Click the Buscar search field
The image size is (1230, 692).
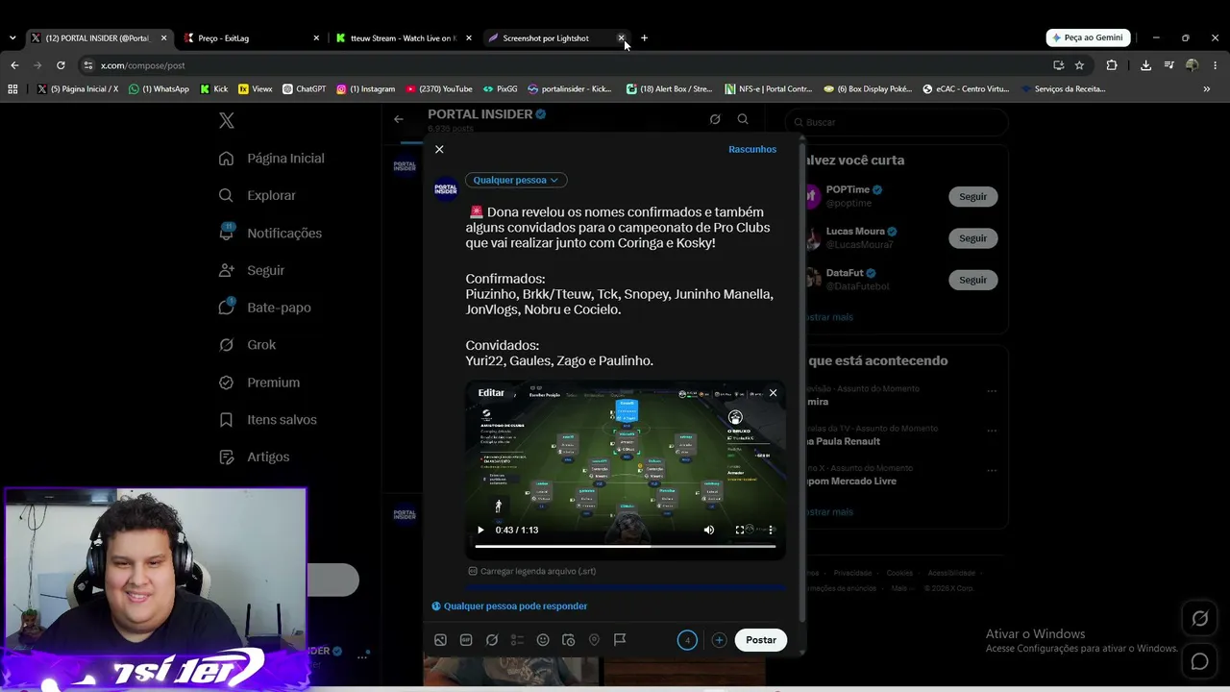[x=897, y=122]
